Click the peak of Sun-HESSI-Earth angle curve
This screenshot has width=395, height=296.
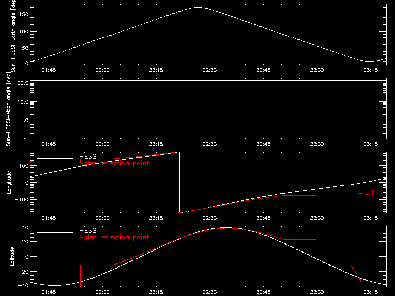coord(198,7)
